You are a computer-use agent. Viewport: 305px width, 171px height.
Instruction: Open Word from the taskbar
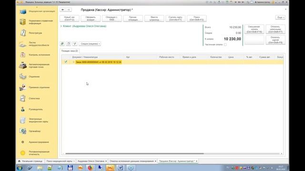tap(121, 168)
